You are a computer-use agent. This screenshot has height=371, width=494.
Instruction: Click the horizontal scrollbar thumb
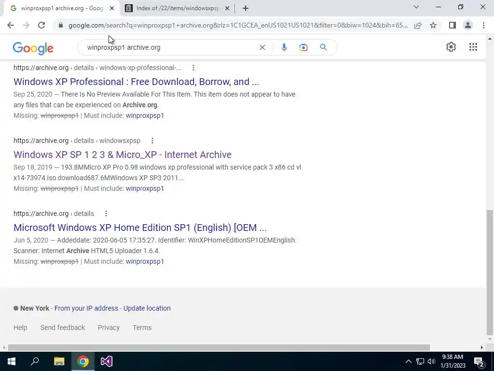click(x=219, y=348)
